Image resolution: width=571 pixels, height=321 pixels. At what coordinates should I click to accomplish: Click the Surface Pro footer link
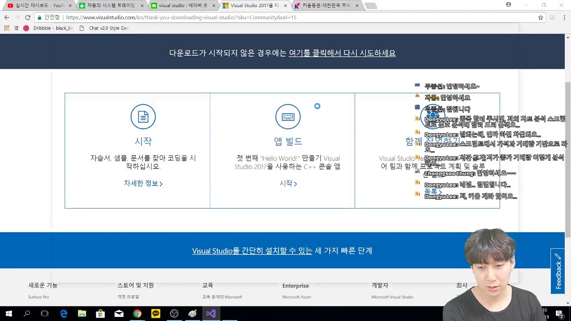pos(38,297)
